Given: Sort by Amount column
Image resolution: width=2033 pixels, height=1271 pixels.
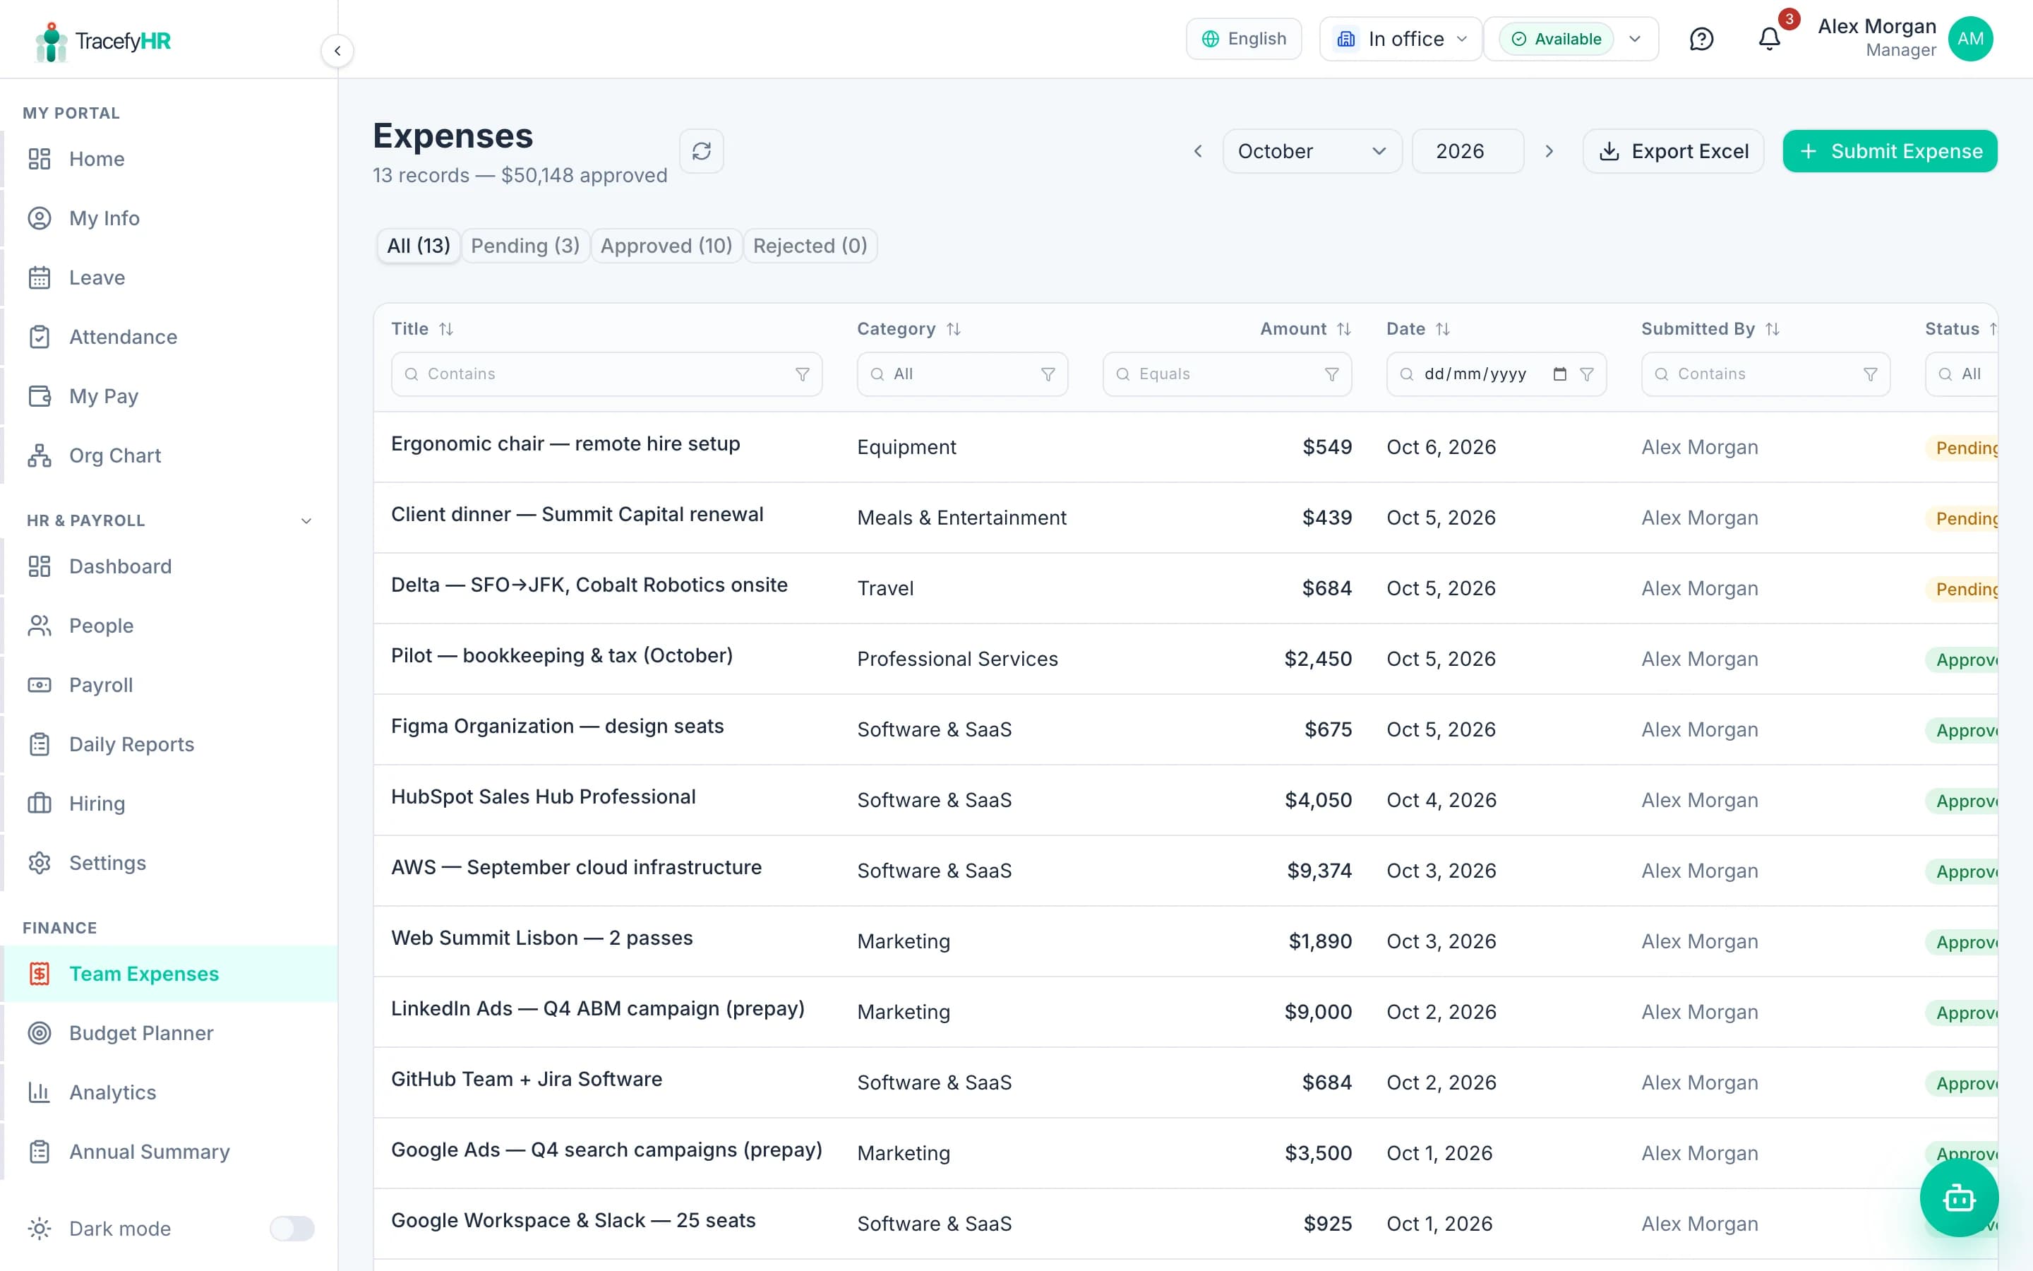Looking at the screenshot, I should 1344,328.
